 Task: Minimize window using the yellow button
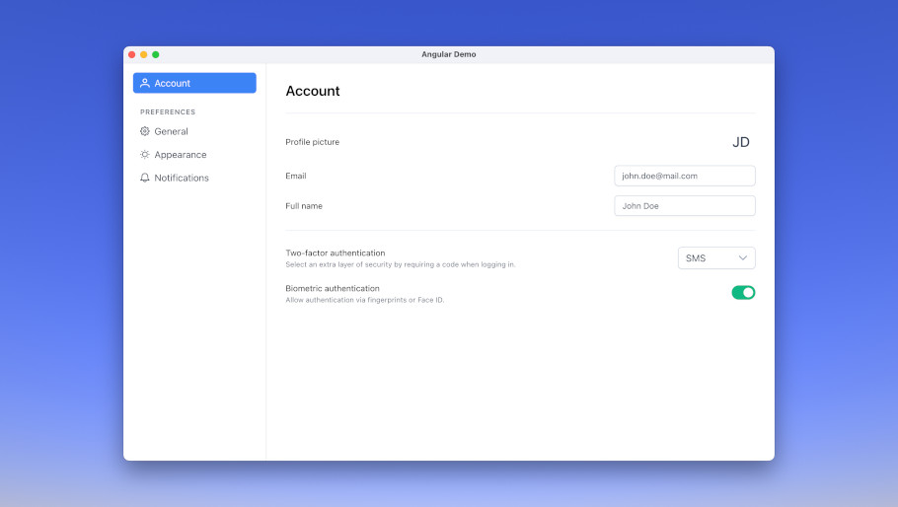(144, 54)
